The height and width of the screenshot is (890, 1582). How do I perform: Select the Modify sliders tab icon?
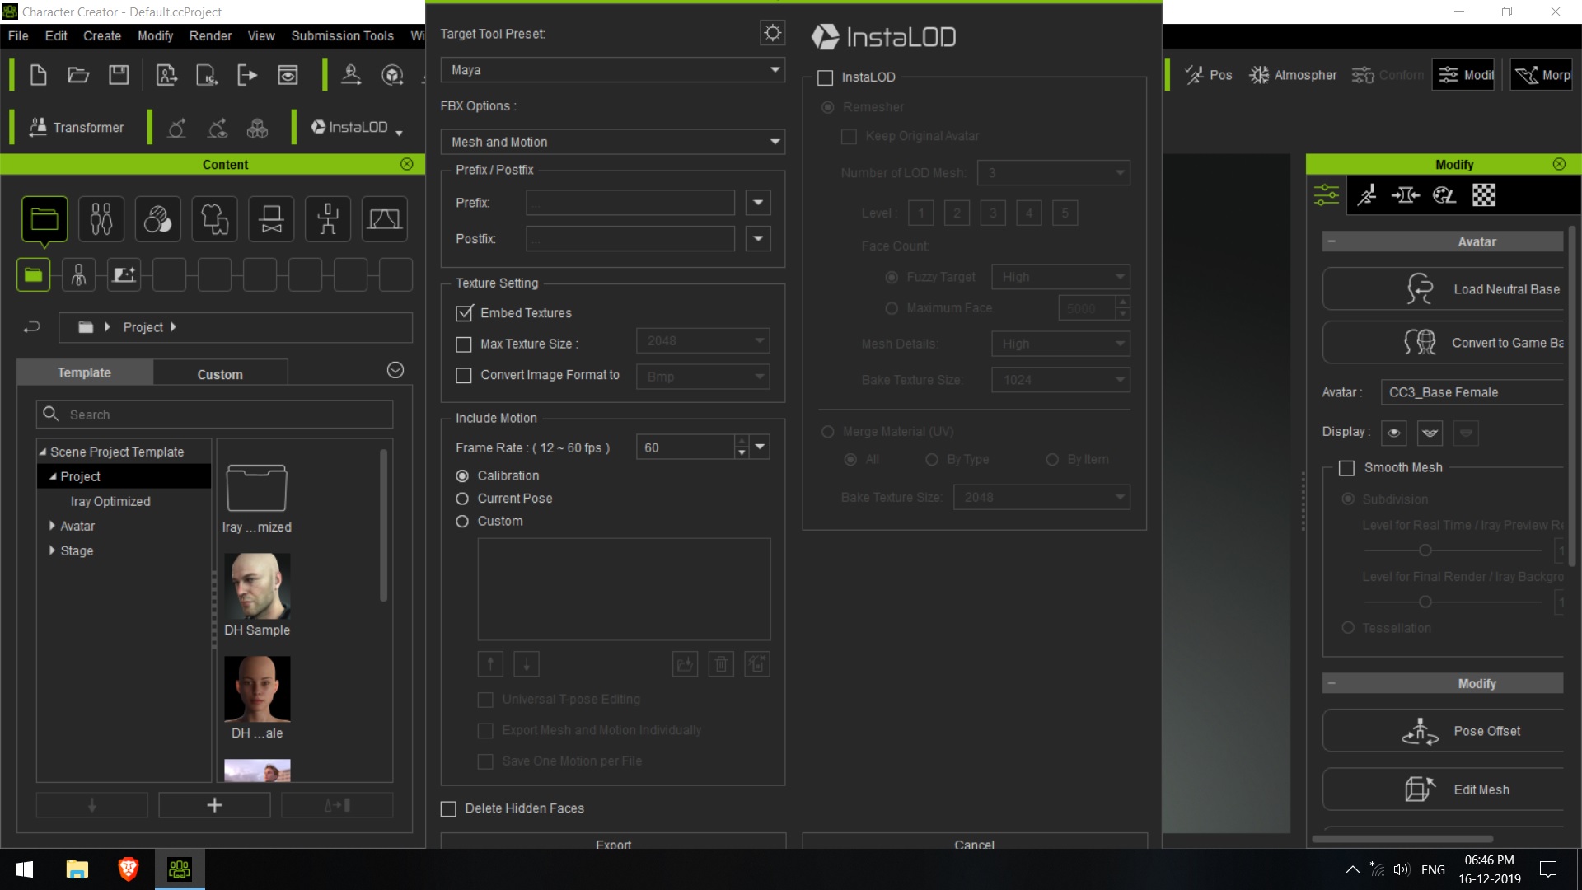click(1326, 195)
